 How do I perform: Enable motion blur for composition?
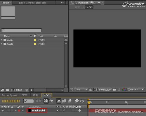click(x=69, y=101)
